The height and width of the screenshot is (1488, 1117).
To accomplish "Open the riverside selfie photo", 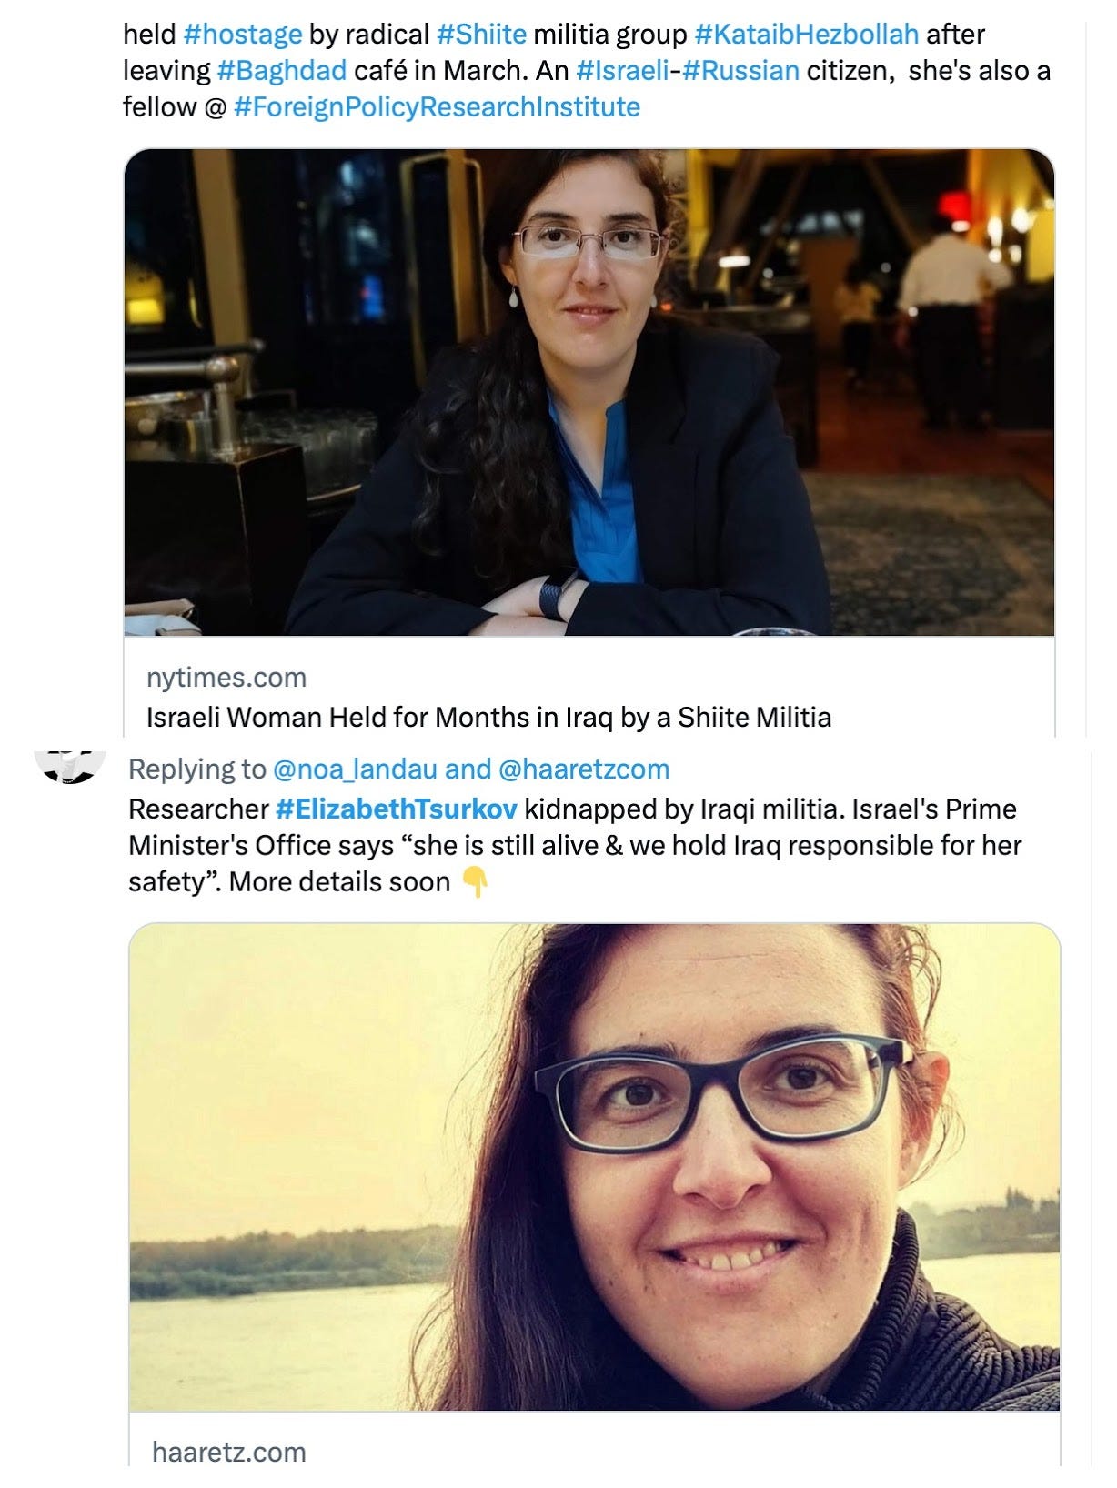I will point(595,1167).
